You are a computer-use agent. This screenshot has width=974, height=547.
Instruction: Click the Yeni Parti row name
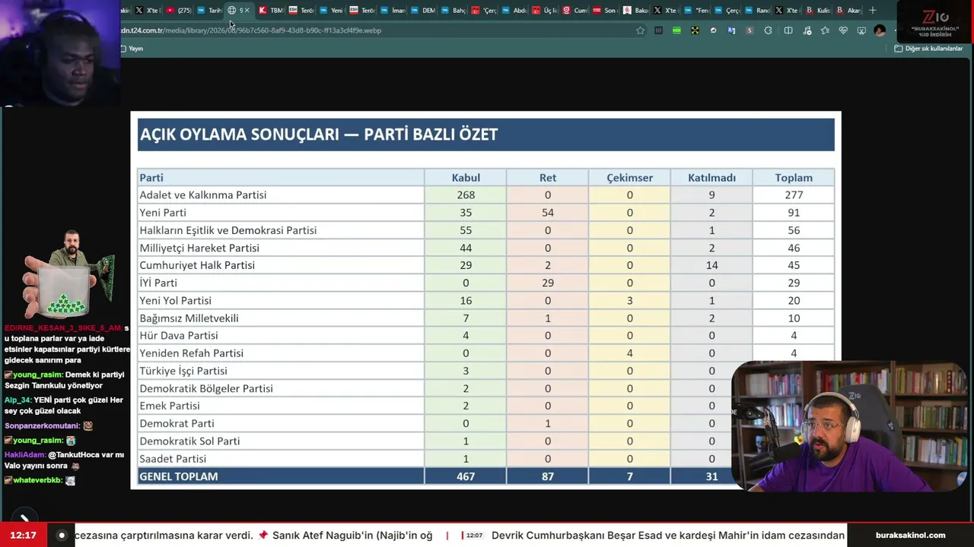click(163, 213)
